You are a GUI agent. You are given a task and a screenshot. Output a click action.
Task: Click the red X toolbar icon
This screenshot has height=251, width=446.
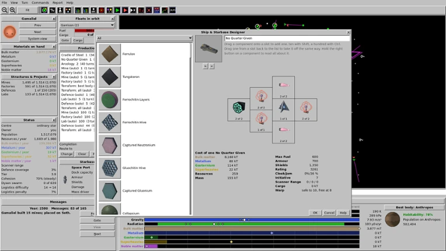(x=149, y=11)
